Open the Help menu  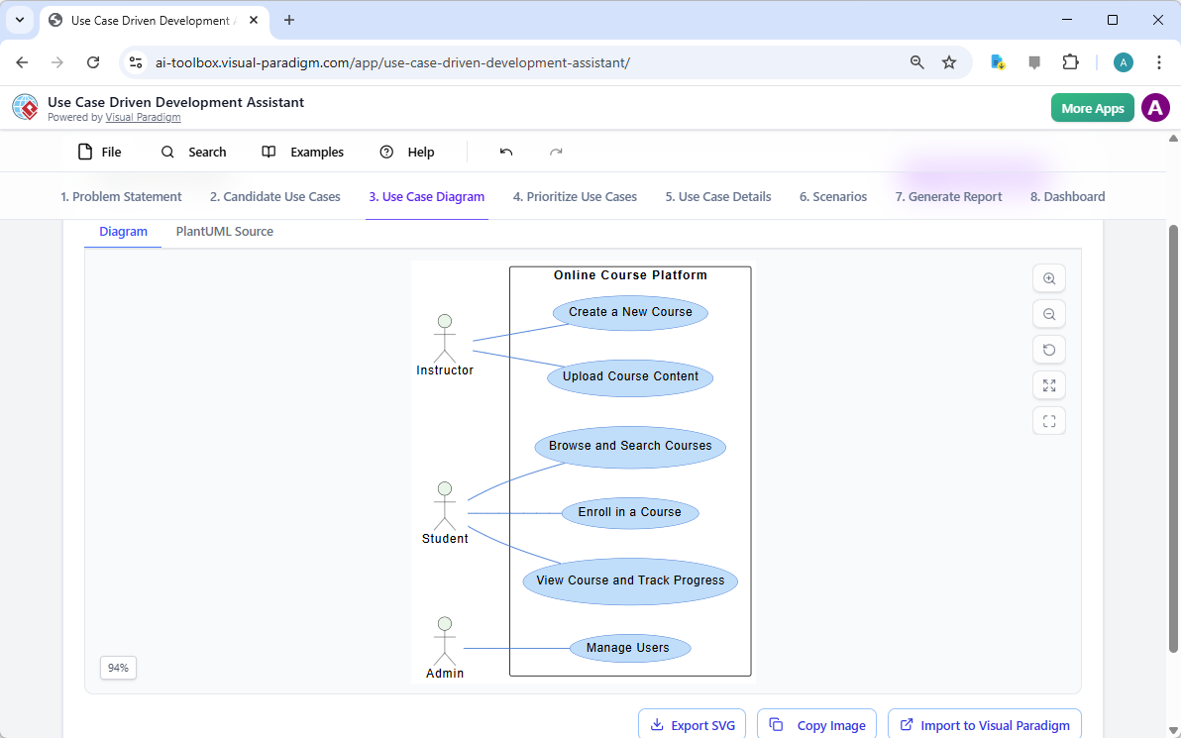pos(406,152)
